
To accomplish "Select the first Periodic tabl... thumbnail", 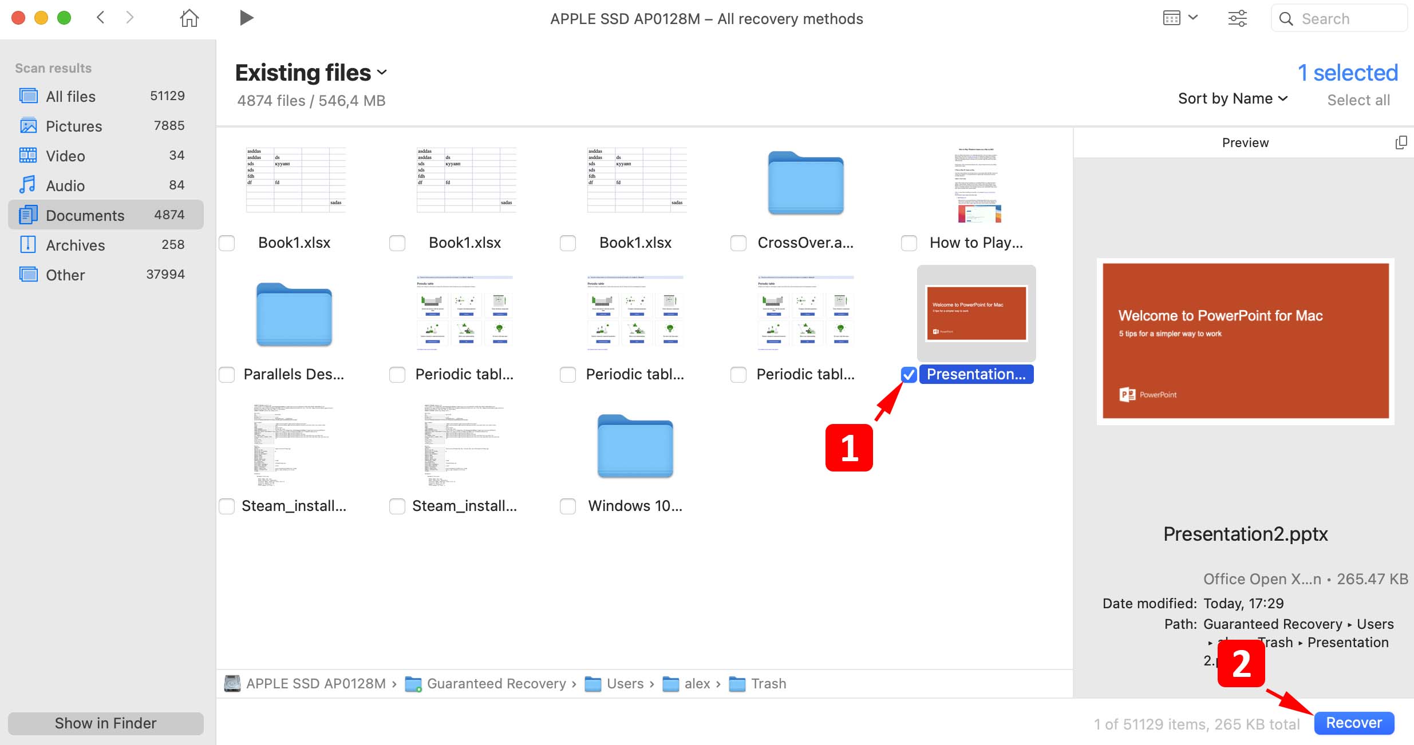I will [x=465, y=312].
